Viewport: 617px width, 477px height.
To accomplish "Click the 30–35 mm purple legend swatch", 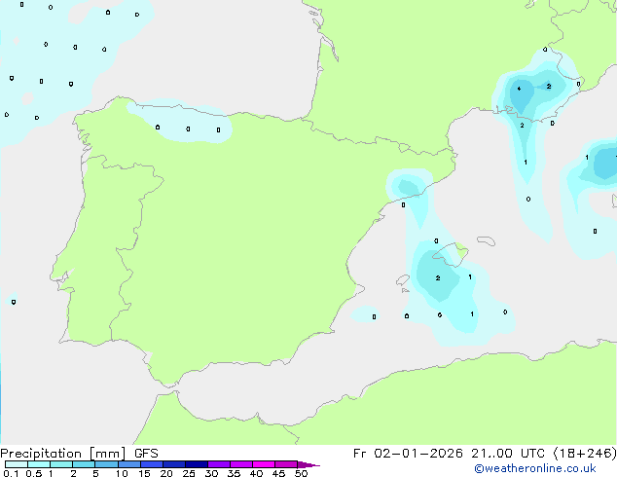I will pos(219,464).
